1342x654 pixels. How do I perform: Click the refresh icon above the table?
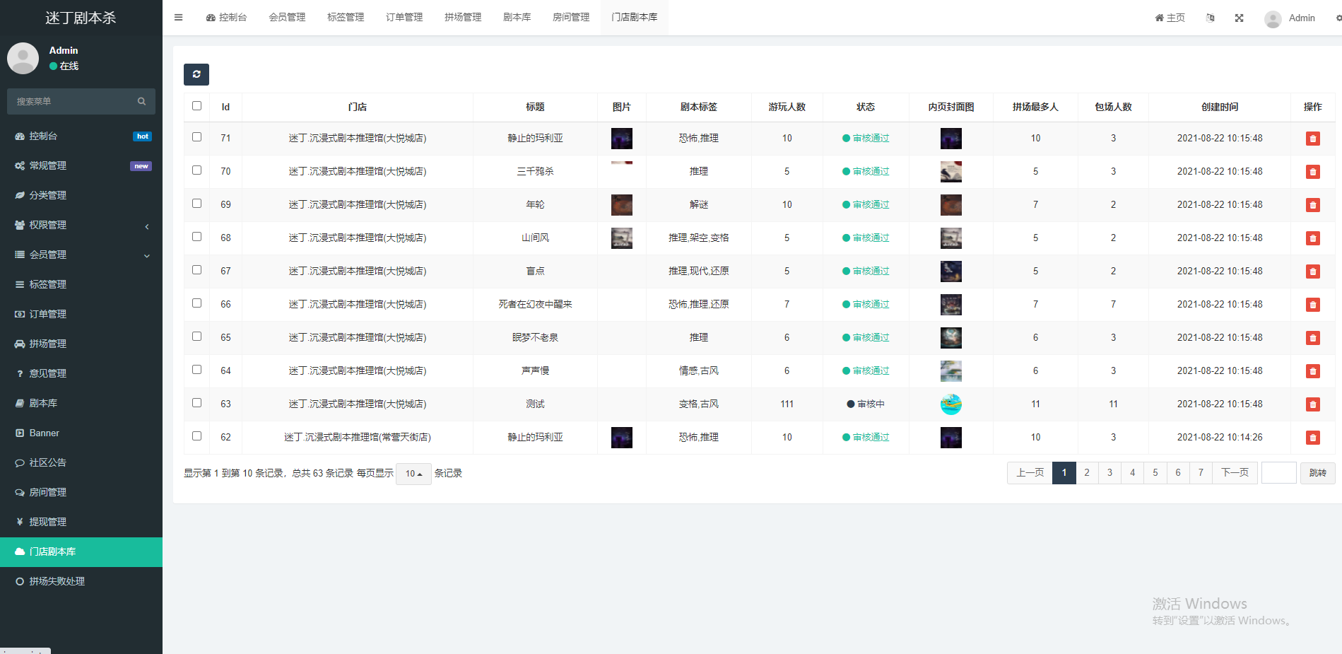(196, 74)
